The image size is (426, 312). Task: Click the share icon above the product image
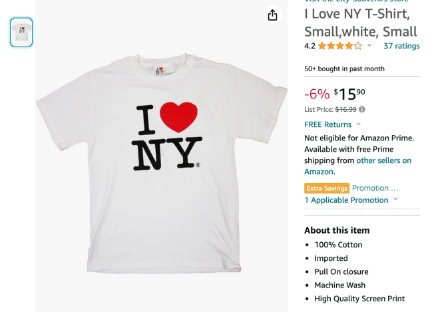(x=272, y=15)
